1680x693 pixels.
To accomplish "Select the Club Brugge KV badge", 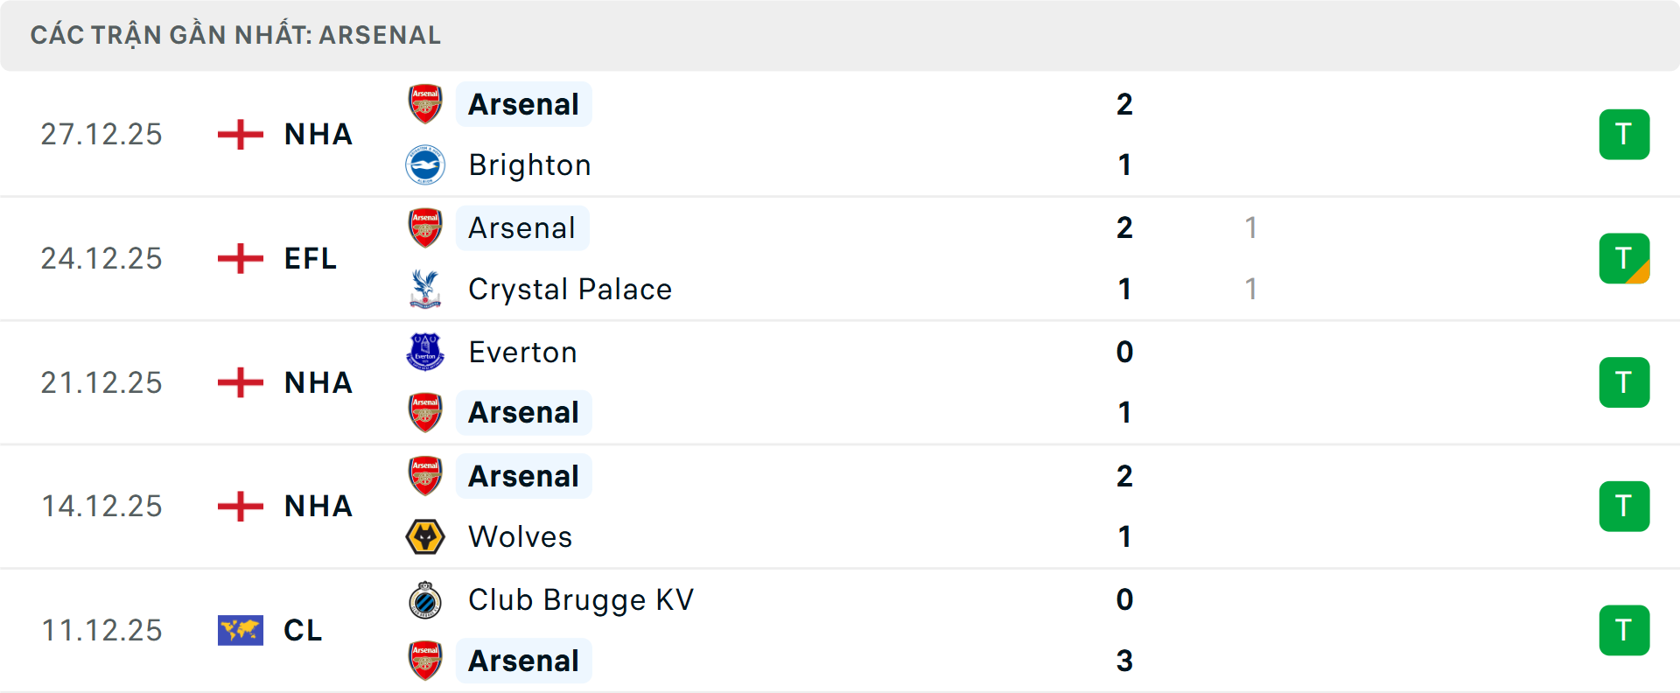I will [x=425, y=600].
